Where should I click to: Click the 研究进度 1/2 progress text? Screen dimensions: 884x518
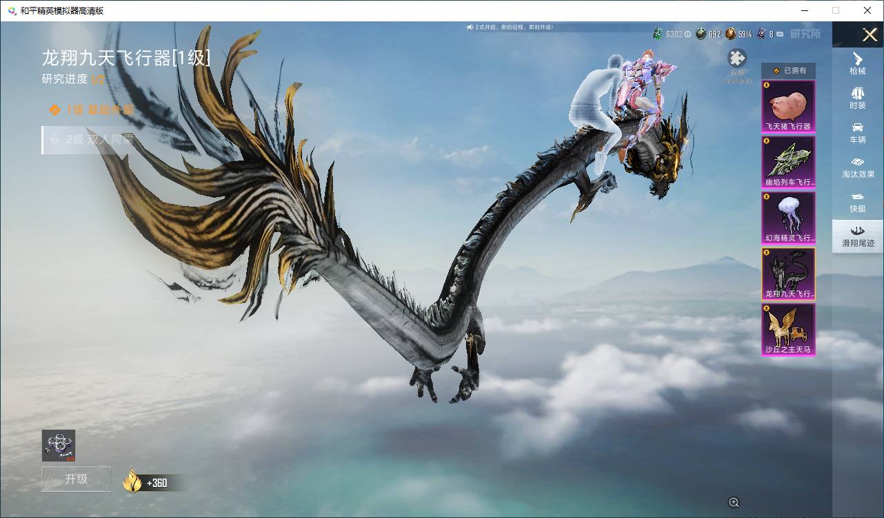tap(73, 79)
